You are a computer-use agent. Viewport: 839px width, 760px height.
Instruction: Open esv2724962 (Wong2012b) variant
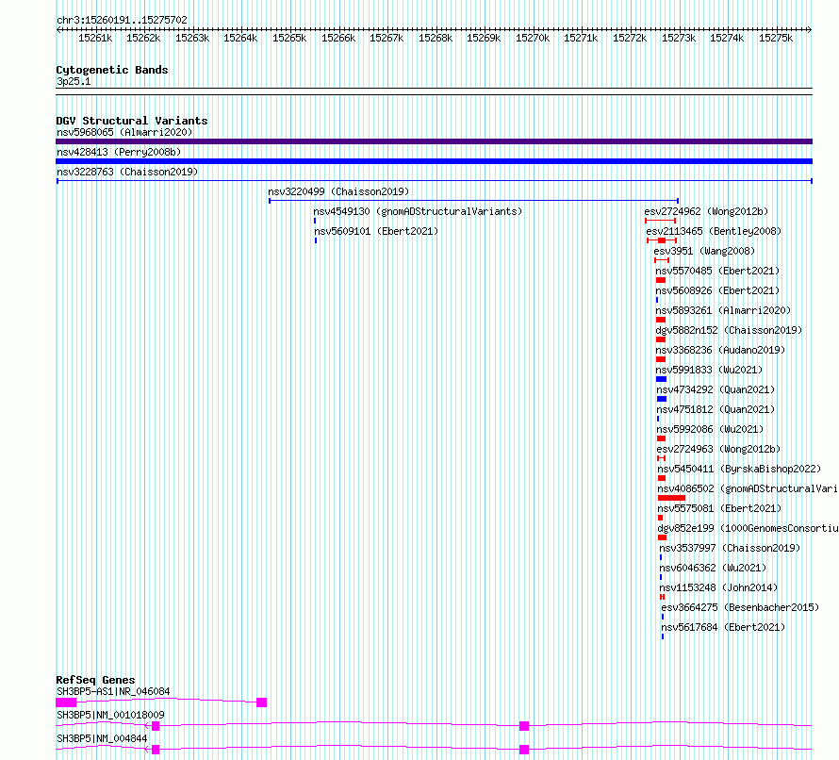tap(706, 211)
